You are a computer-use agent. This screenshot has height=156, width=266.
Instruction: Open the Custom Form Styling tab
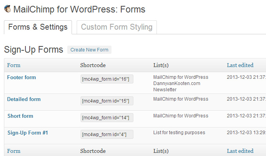[x=117, y=27]
